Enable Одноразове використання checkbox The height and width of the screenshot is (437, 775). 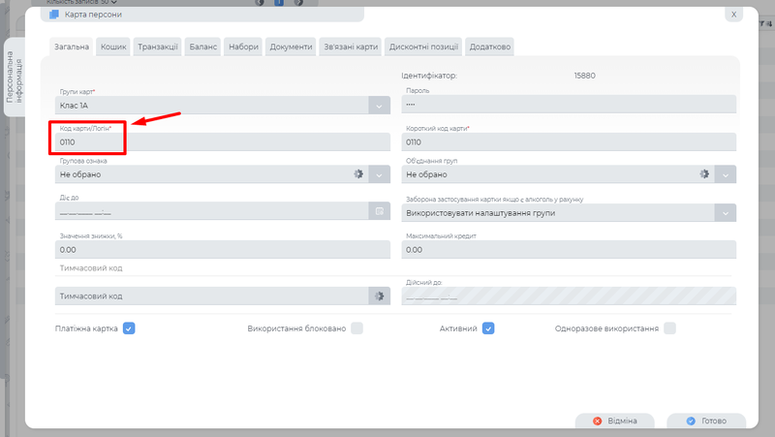click(669, 328)
